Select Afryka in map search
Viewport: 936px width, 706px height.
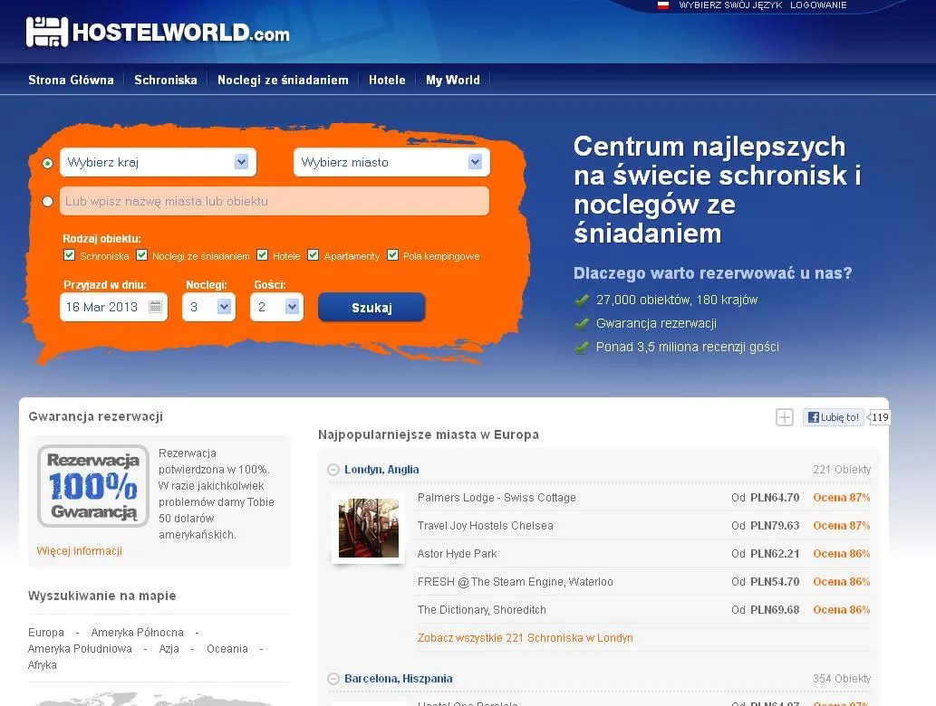43,665
